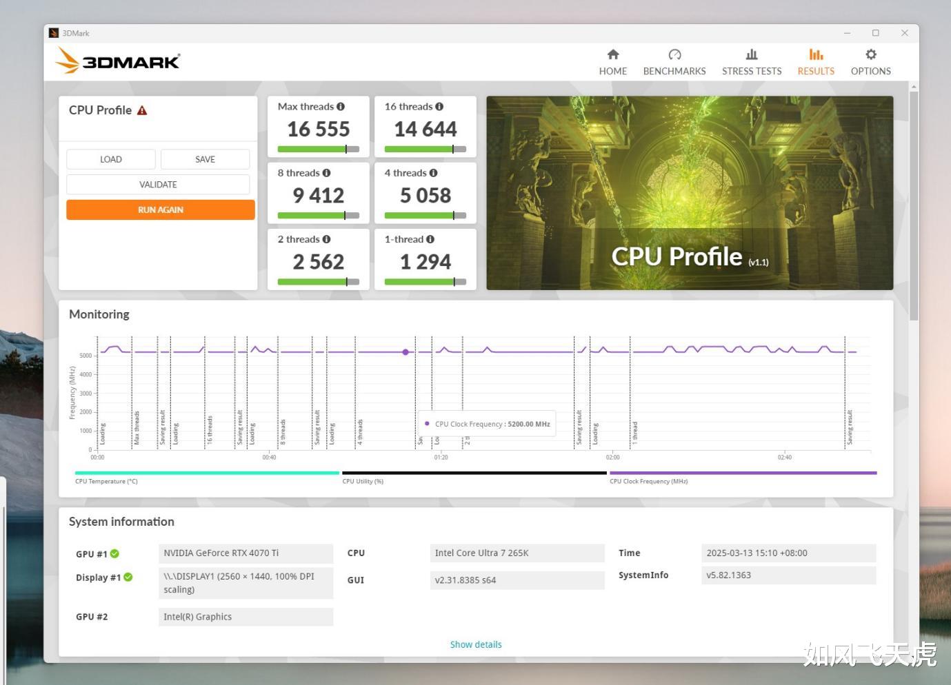
Task: Click the Monitoring section heading
Action: coord(99,314)
